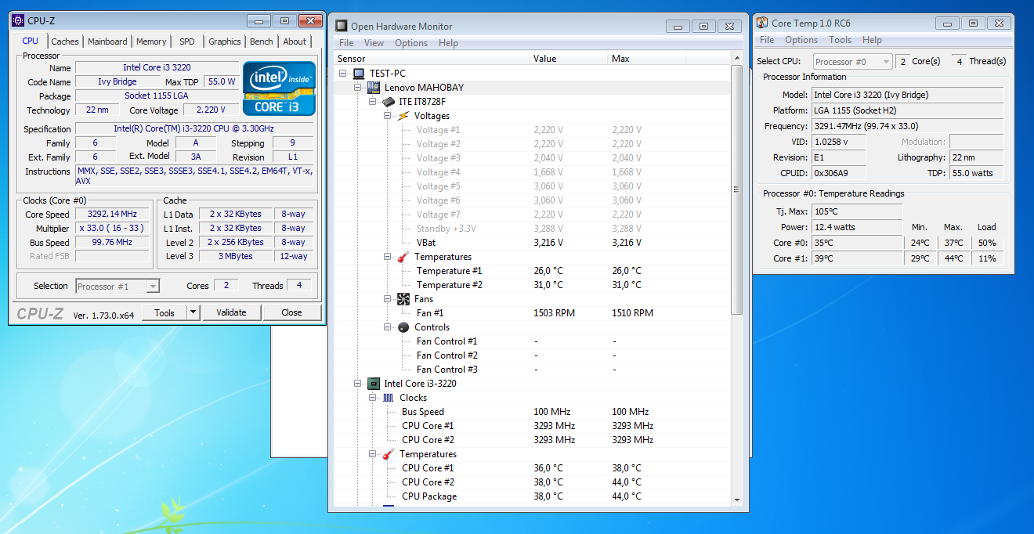The image size is (1034, 534).
Task: Open the File menu in Open Hardware Monitor
Action: (x=346, y=43)
